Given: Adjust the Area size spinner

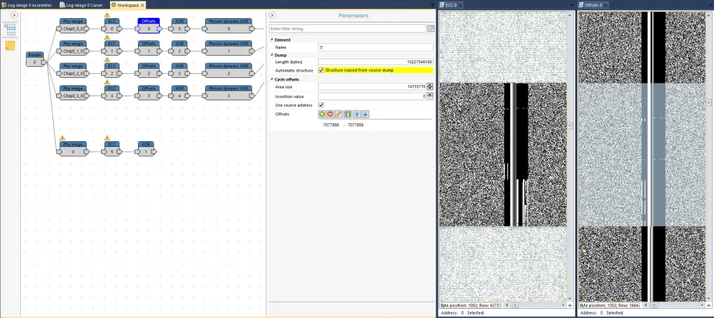Looking at the screenshot, I should click(430, 86).
